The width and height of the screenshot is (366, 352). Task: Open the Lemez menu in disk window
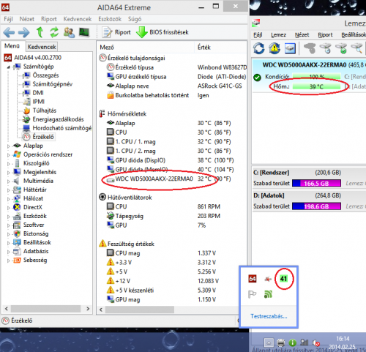278,35
